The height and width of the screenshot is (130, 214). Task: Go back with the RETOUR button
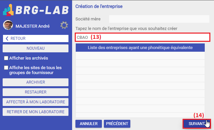36,39
